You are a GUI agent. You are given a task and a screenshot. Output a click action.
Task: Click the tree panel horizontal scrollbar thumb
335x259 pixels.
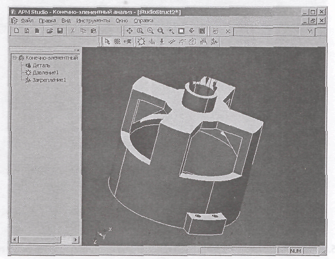[40, 239]
